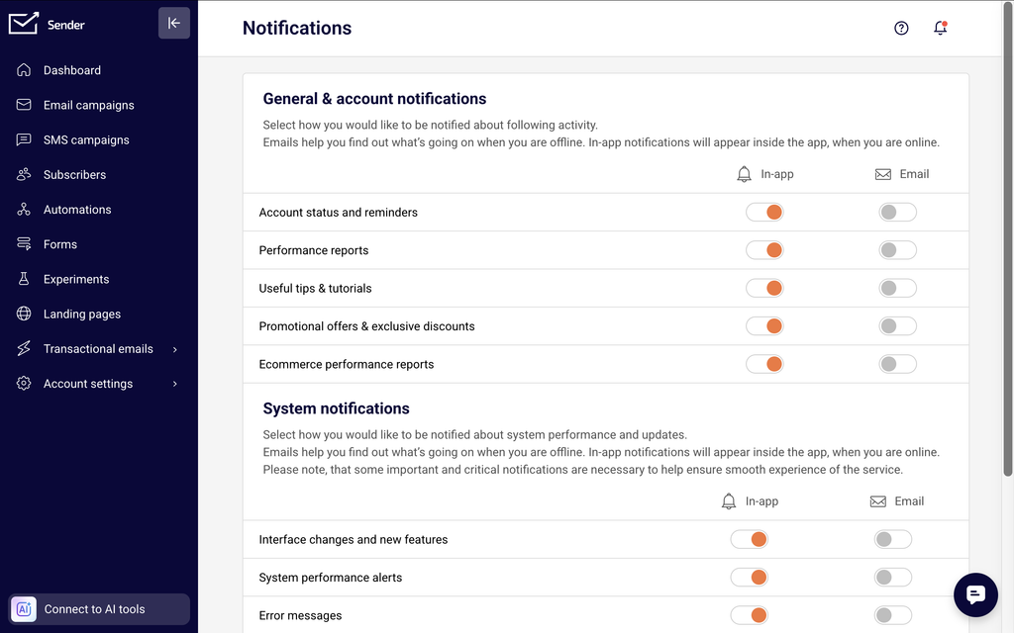Enable email Interface changes and new features

pos(893,539)
